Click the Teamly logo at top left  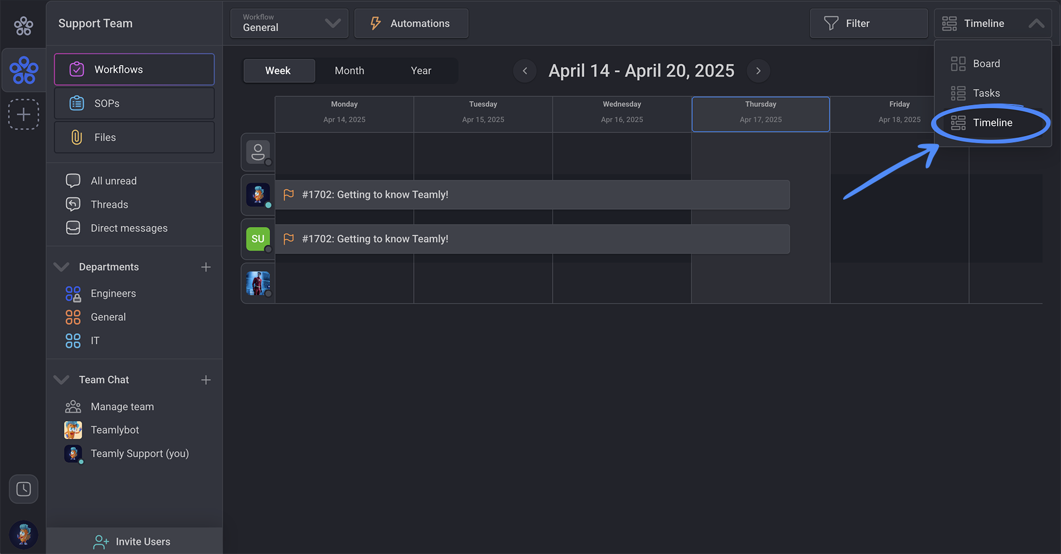[x=23, y=25]
